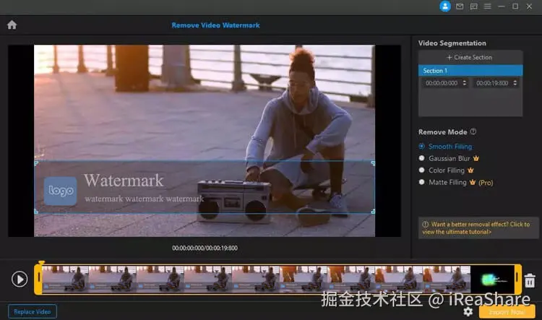
Task: Click inside the watermark selection area on video
Action: pyautogui.click(x=205, y=187)
